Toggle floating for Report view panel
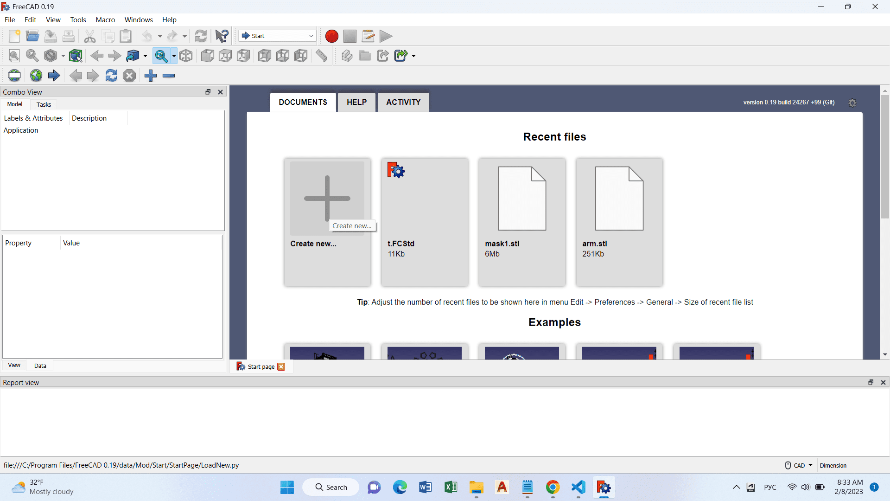 tap(871, 382)
